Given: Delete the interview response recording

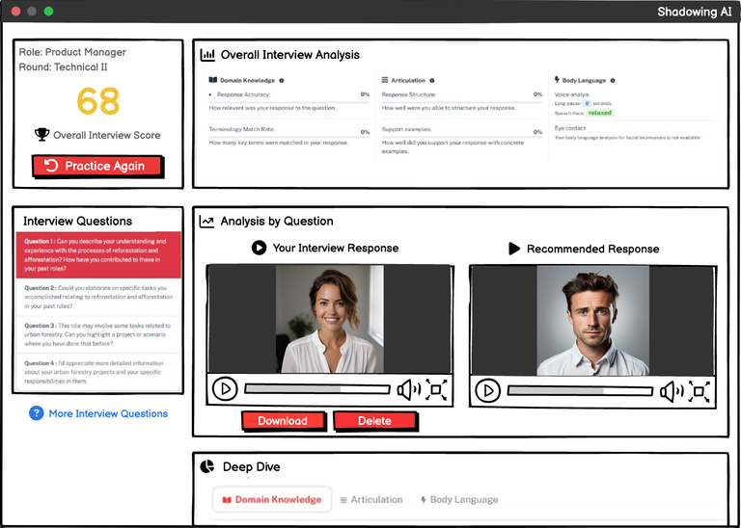Looking at the screenshot, I should pyautogui.click(x=375, y=421).
